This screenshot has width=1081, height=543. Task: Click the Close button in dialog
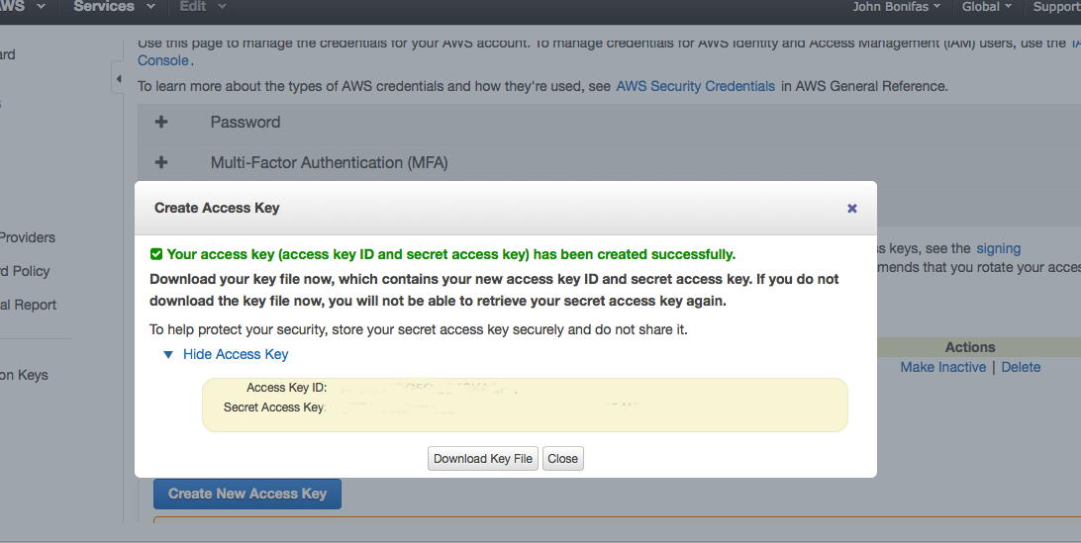coord(562,459)
